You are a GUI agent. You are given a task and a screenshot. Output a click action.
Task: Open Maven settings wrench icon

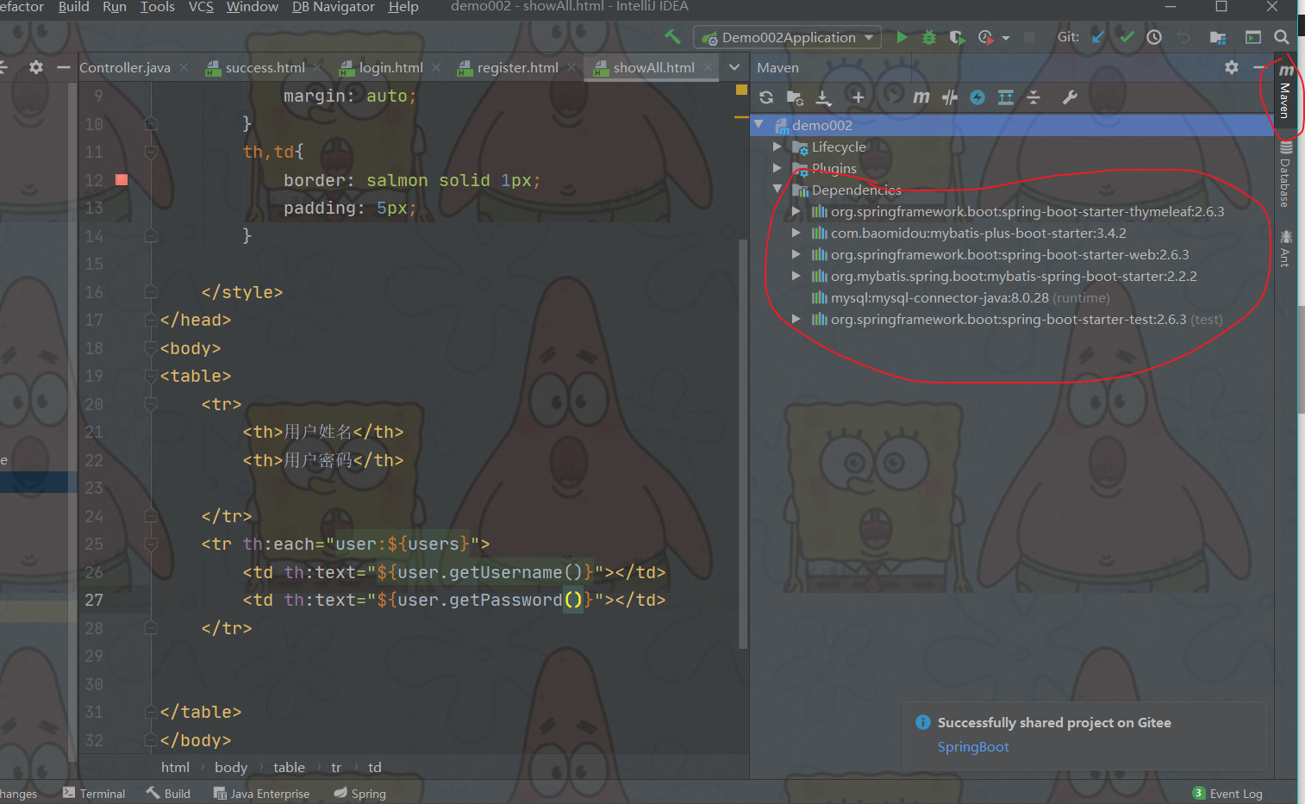pyautogui.click(x=1070, y=97)
